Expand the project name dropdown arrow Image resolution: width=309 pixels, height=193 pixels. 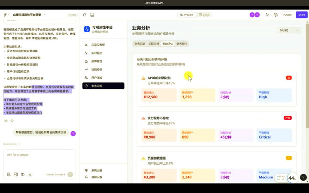pyautogui.click(x=45, y=15)
